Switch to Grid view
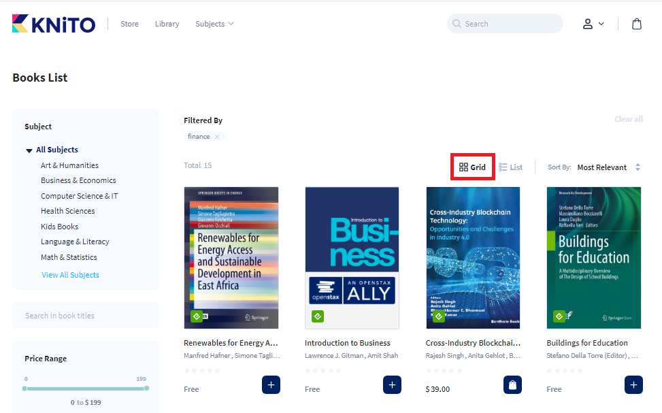The width and height of the screenshot is (662, 413). point(472,167)
